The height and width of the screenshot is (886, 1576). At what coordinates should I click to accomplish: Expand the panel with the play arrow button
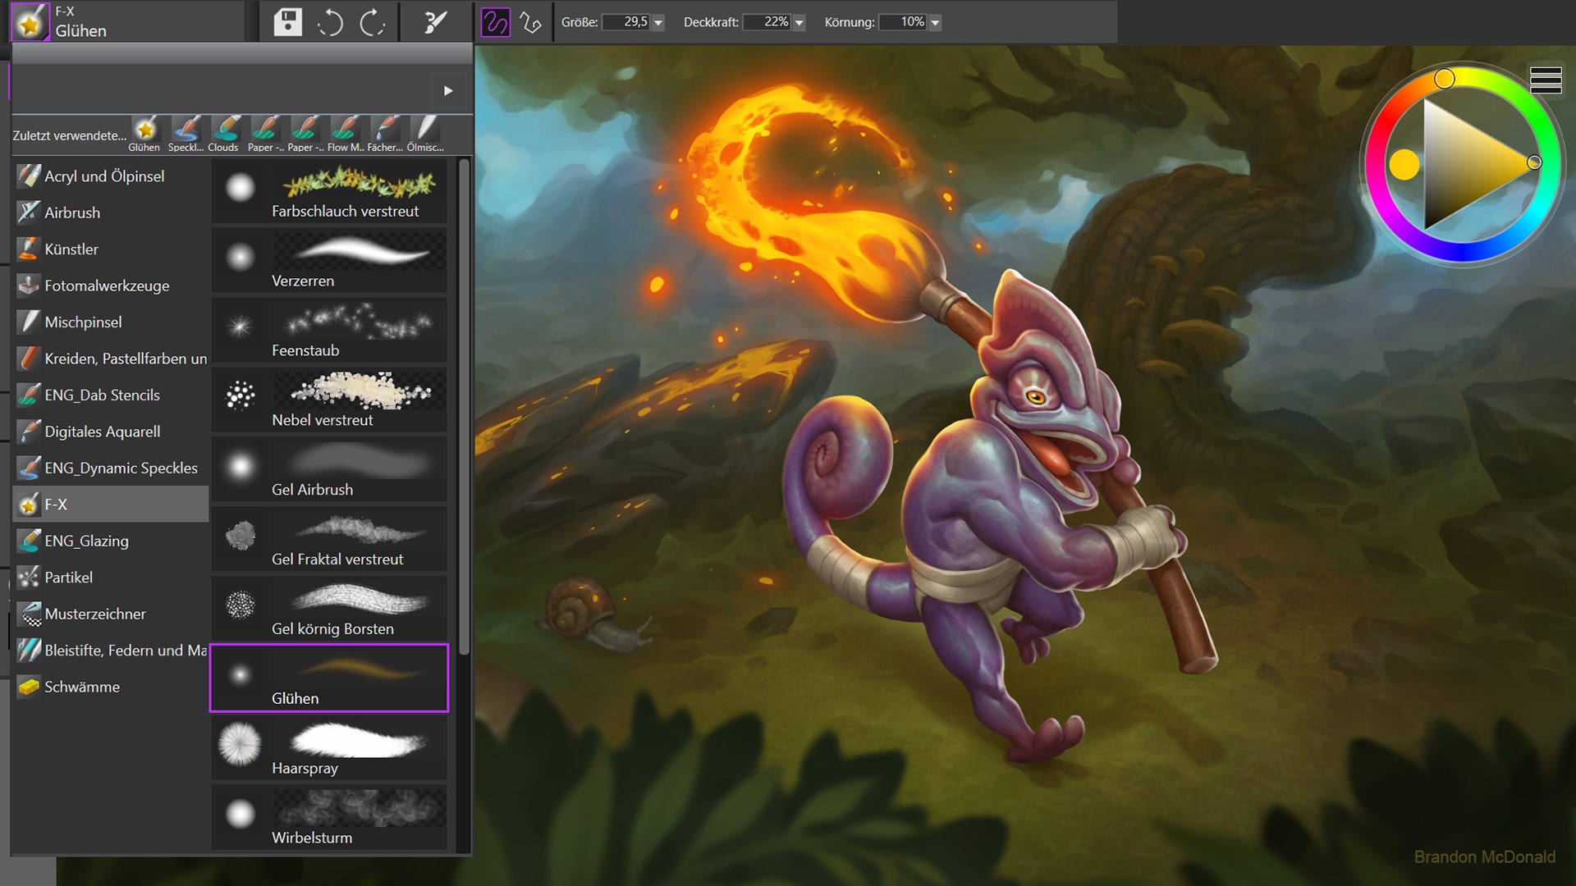[x=448, y=90]
